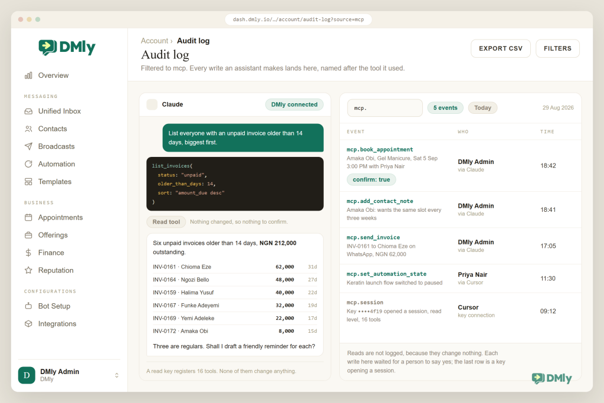Click the Account breadcrumb link
604x403 pixels.
coord(154,41)
